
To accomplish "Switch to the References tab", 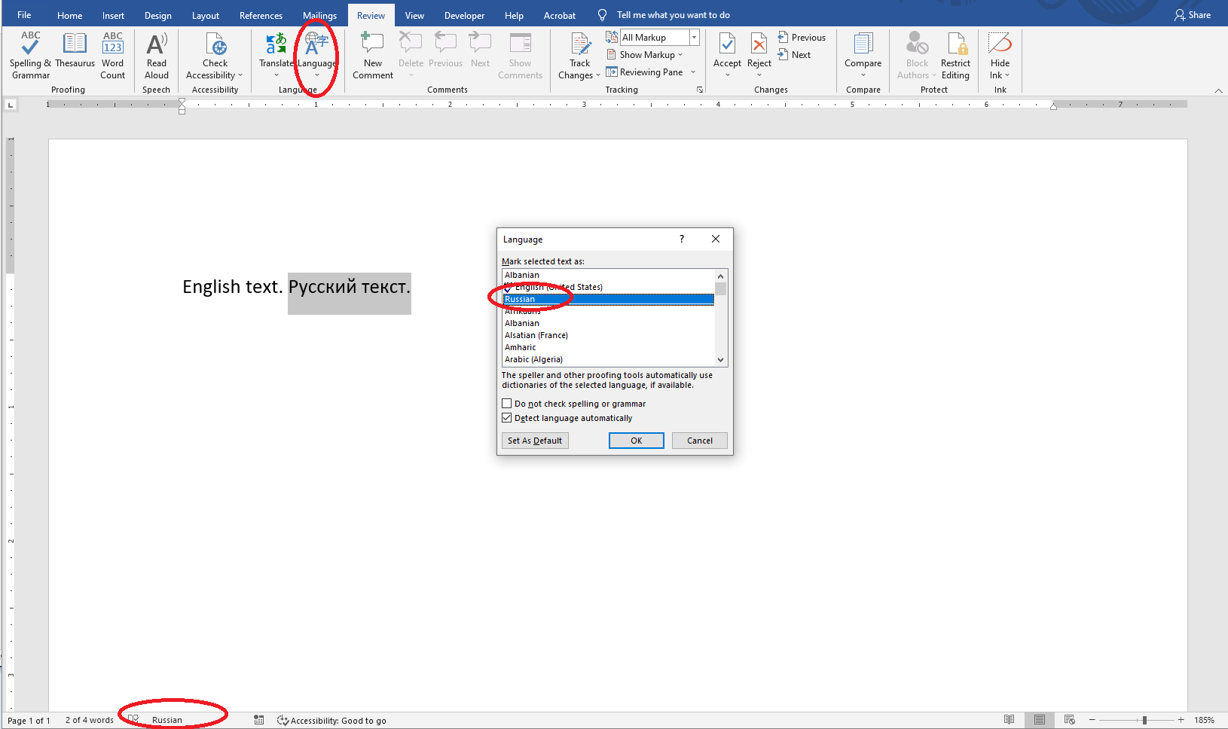I will point(261,15).
